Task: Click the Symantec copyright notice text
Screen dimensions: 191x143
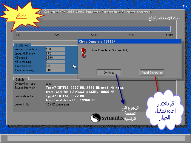Action: pos(98,12)
